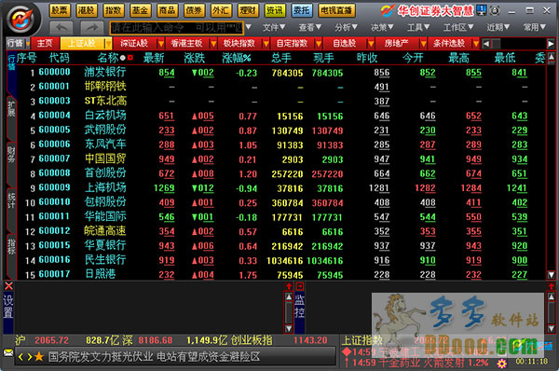
Task: Click the orange star beside news ticker
Action: point(39,356)
